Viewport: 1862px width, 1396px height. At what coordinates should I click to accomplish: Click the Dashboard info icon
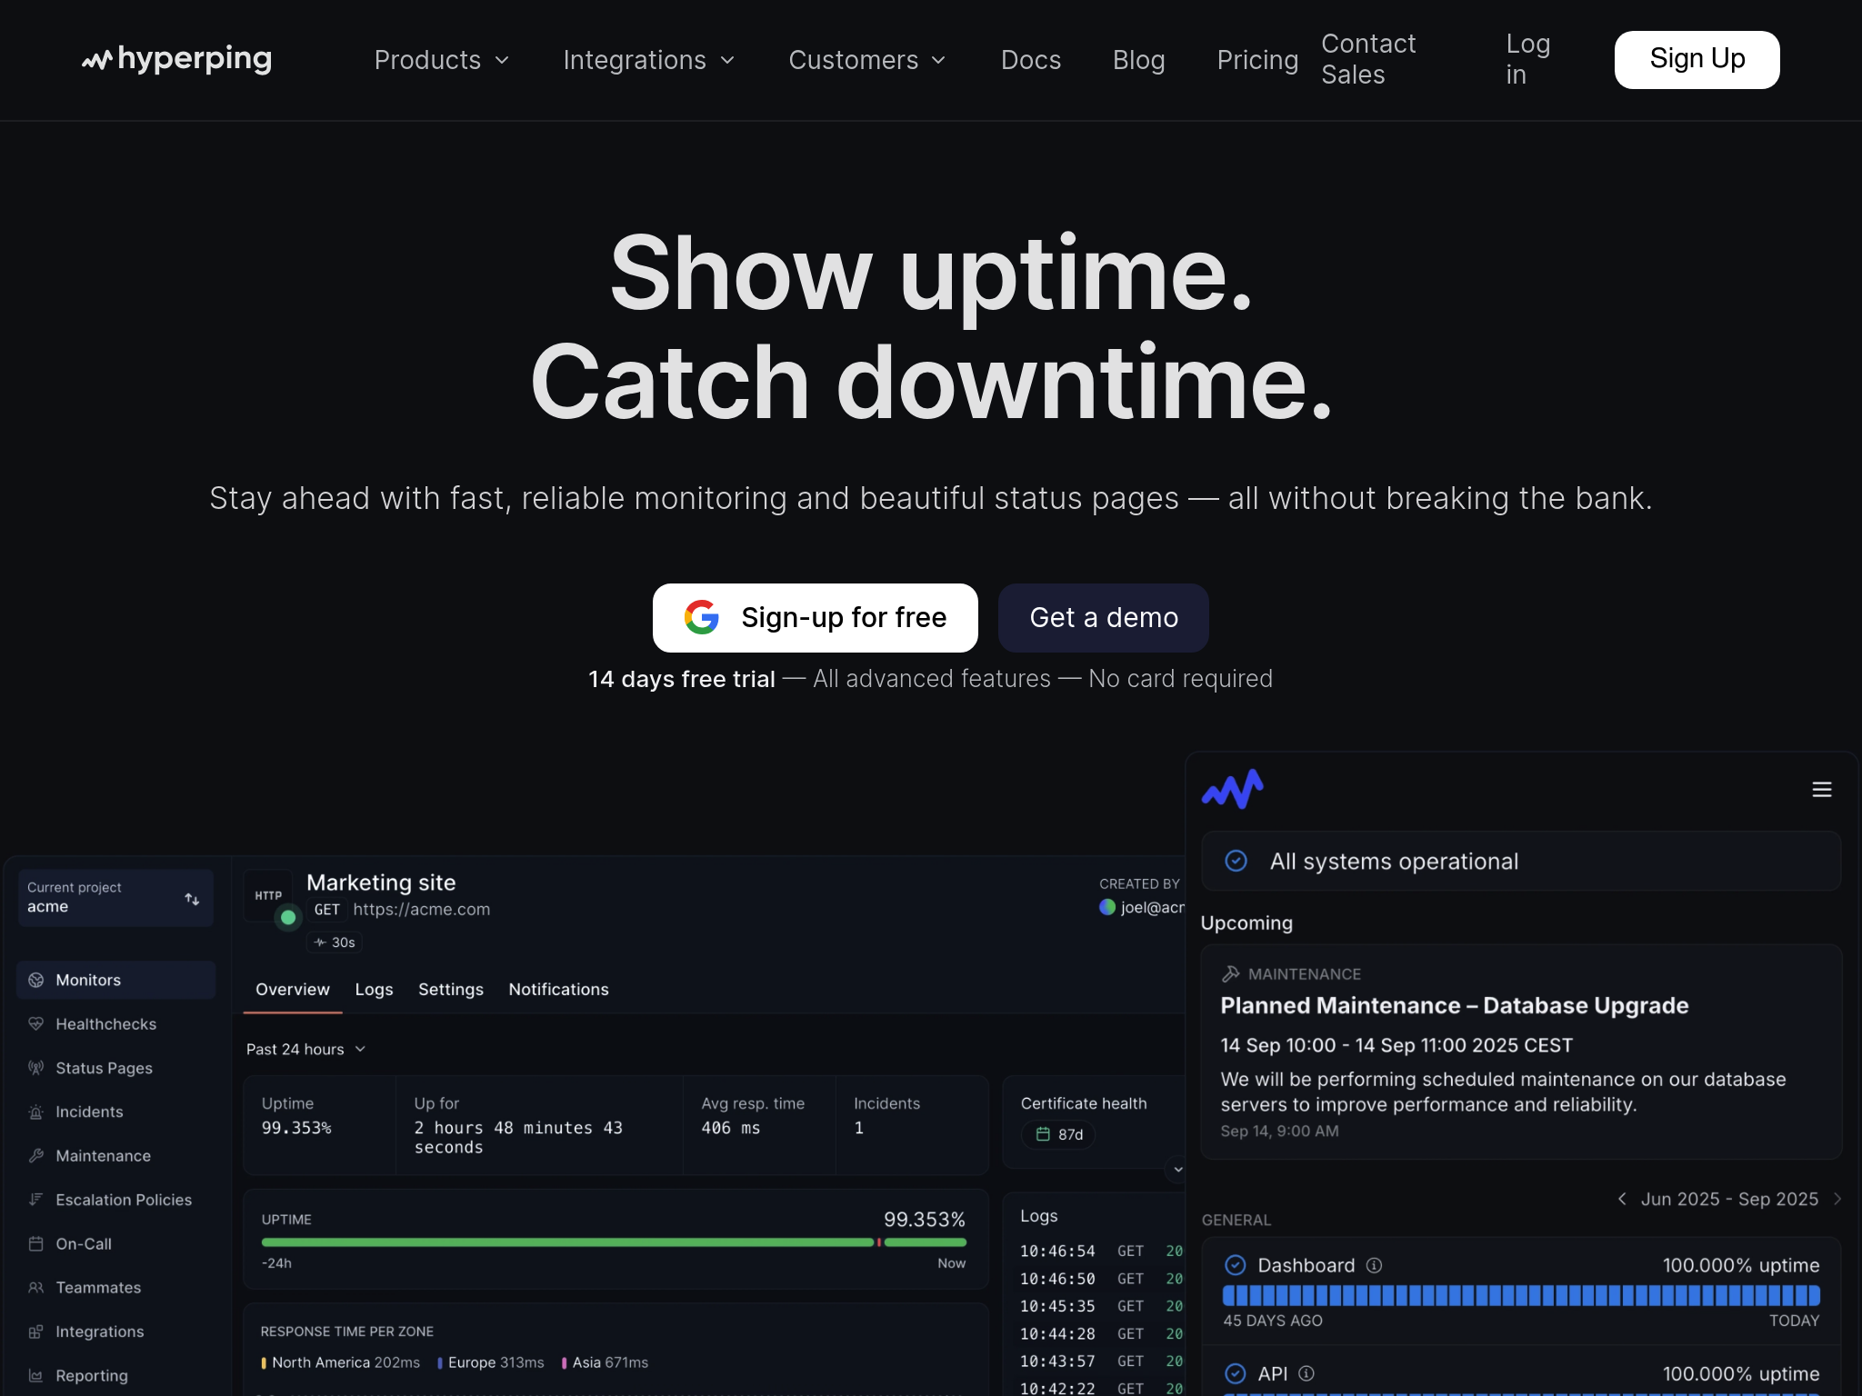click(1375, 1265)
